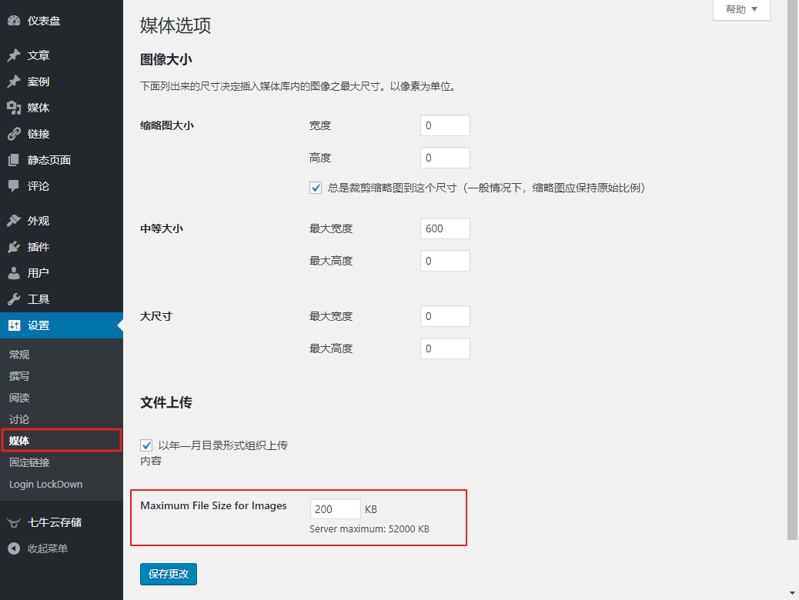The image size is (799, 600).
Task: Disable 以年—月目录形式组织上传 checkbox
Action: click(146, 445)
